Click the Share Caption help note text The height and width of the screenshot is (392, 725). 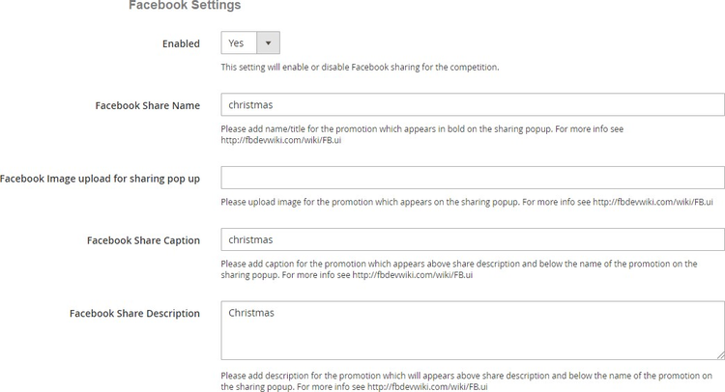pyautogui.click(x=454, y=264)
